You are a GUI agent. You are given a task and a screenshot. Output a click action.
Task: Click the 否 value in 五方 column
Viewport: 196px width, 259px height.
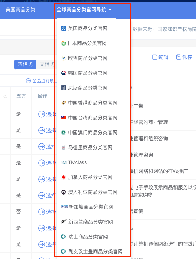(x=18, y=212)
